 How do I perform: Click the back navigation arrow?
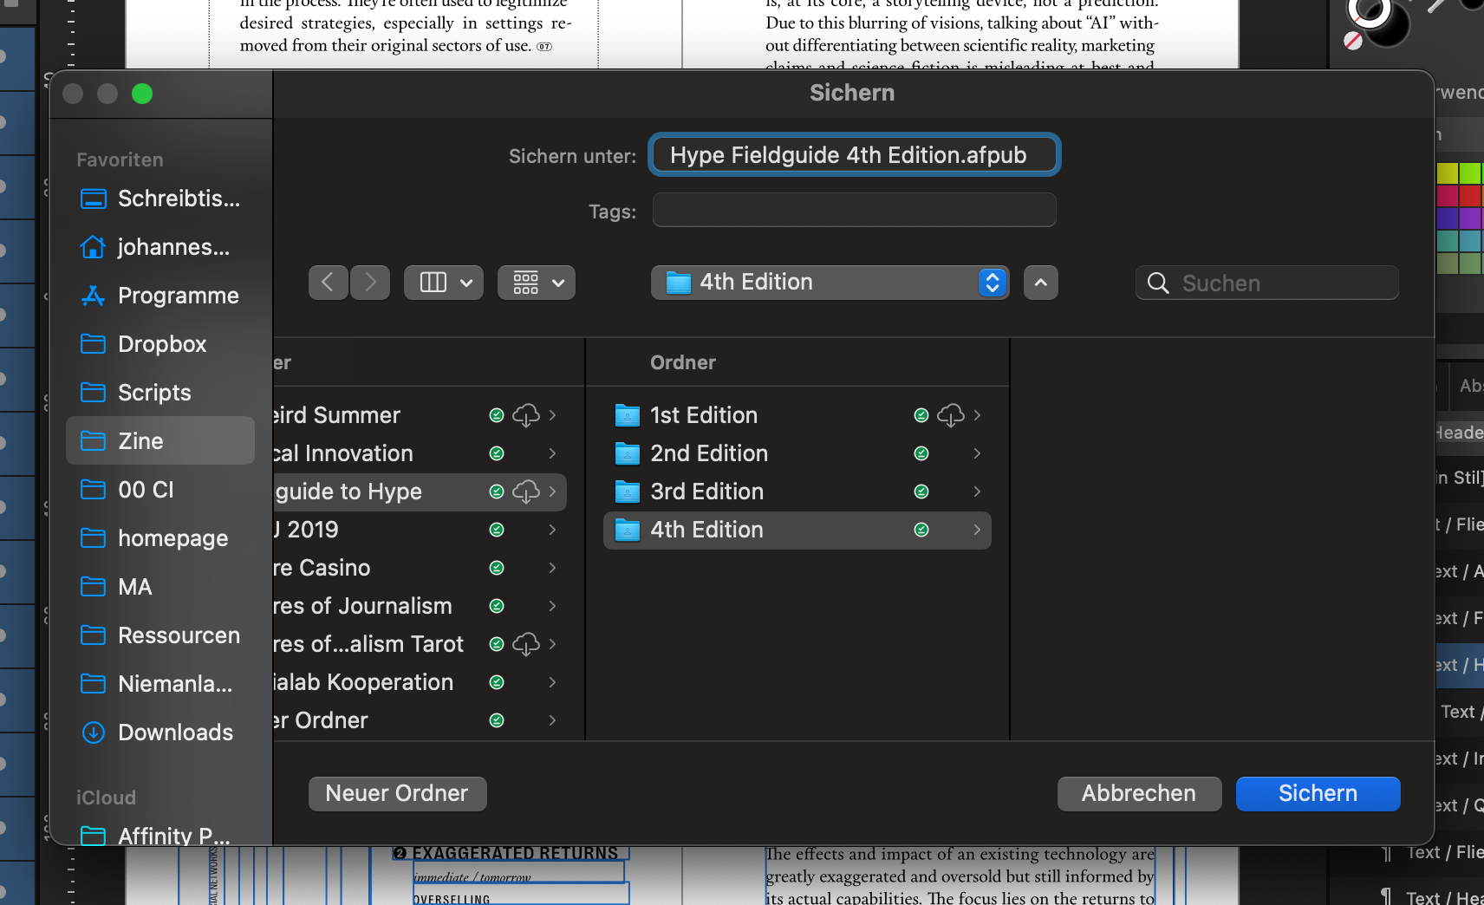328,283
